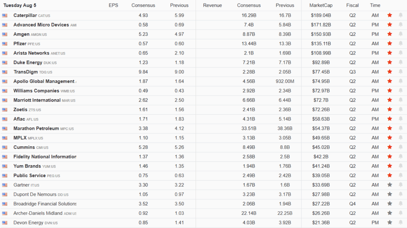Go to Marathon Petroleum link
The width and height of the screenshot is (407, 228).
tap(36, 129)
